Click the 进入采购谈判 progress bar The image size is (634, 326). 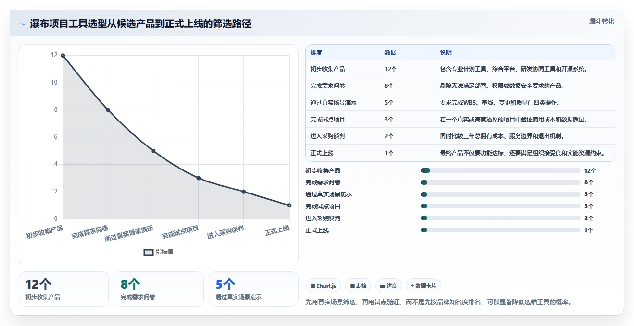(500, 218)
